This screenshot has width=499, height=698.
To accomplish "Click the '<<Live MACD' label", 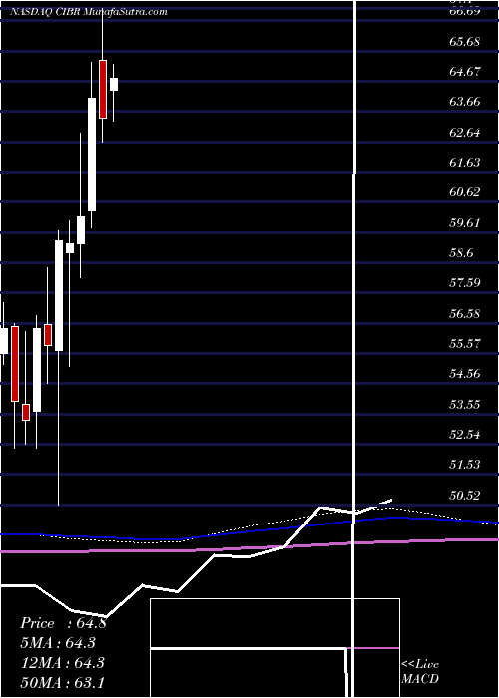I will (x=420, y=672).
